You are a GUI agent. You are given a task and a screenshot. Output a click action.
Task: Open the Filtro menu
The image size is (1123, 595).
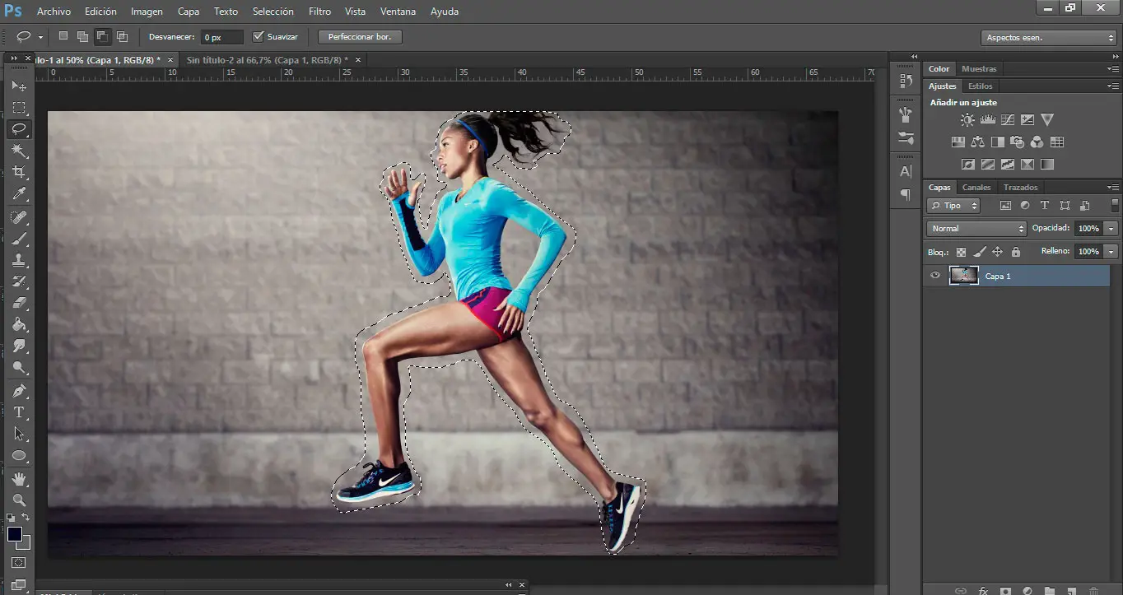[319, 12]
